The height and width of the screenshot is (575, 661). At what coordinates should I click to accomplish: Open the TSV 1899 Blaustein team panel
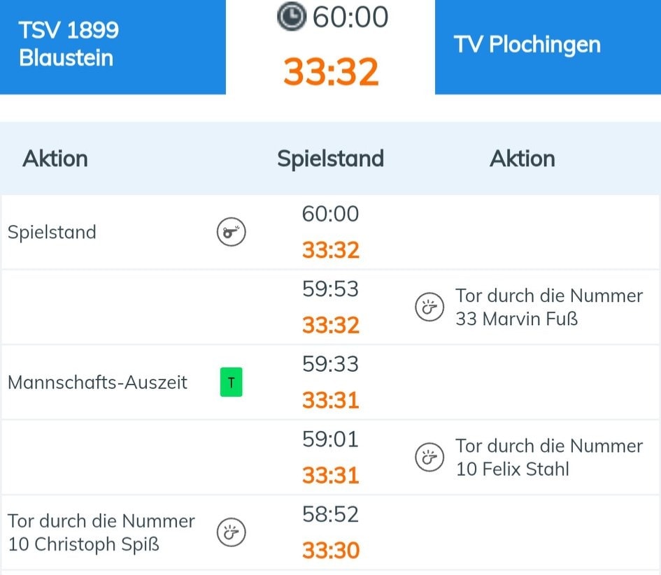(113, 46)
